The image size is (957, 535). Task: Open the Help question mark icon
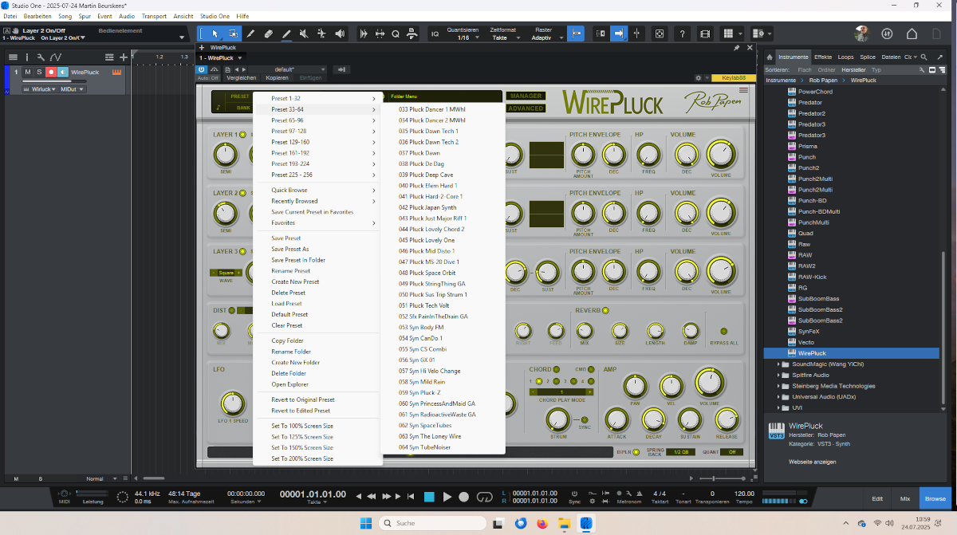(682, 33)
